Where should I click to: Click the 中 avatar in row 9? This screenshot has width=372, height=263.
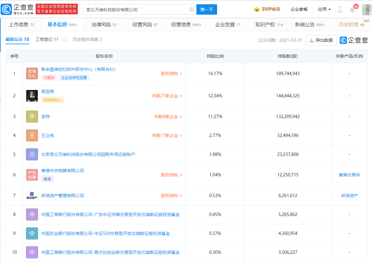pos(32,233)
